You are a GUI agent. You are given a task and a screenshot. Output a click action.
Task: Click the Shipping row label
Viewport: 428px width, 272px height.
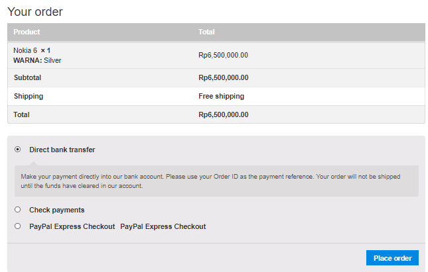point(29,96)
